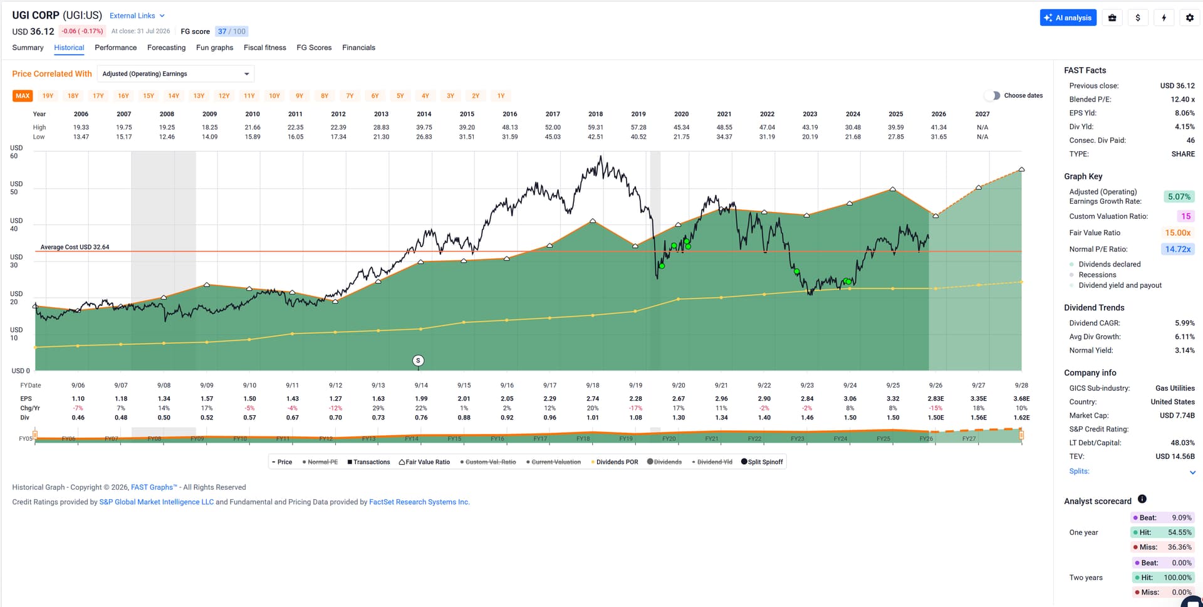The width and height of the screenshot is (1203, 607).
Task: Click the briefcase portfolio icon
Action: coord(1112,18)
